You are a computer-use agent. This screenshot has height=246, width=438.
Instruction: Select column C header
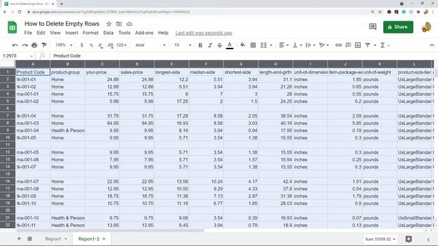(x=102, y=64)
